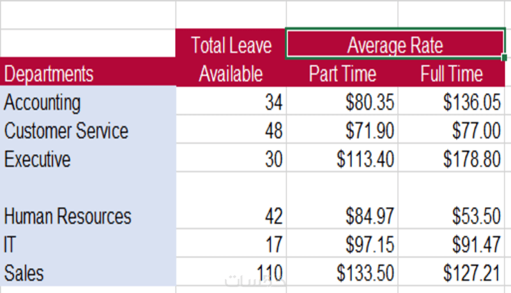This screenshot has width=511, height=293.
Task: Click the fill handle on Average Rate cell
Action: pos(504,57)
